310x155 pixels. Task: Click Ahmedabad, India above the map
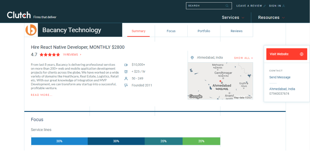pyautogui.click(x=210, y=57)
